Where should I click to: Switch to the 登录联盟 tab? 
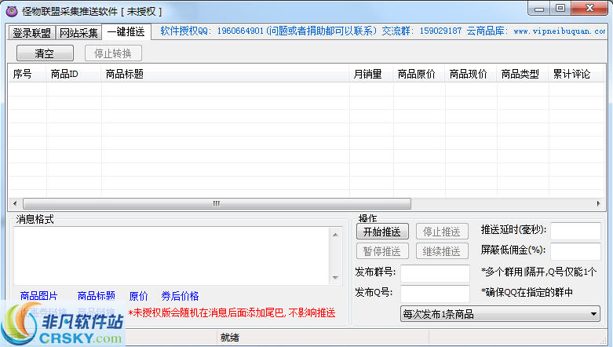(x=32, y=33)
